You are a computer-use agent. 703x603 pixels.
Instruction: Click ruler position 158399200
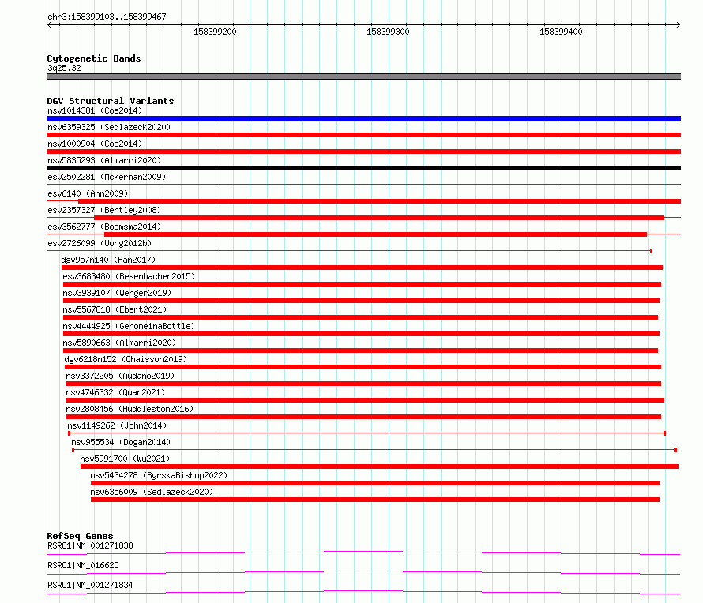pyautogui.click(x=215, y=32)
